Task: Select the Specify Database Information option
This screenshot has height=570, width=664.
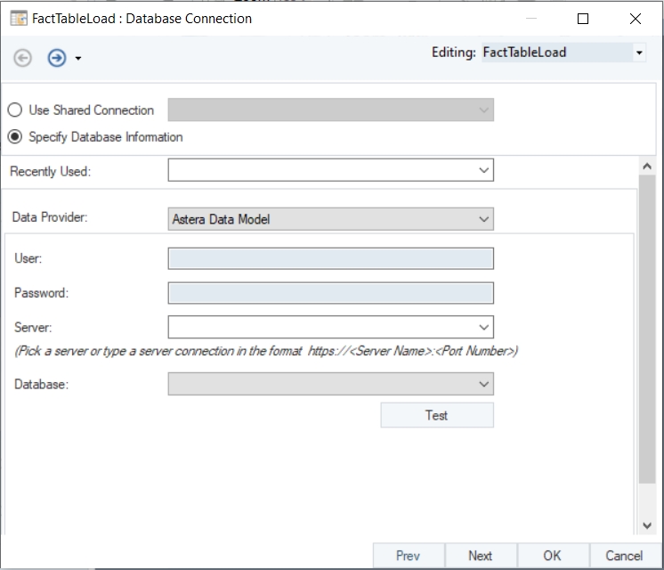Action: [15, 137]
